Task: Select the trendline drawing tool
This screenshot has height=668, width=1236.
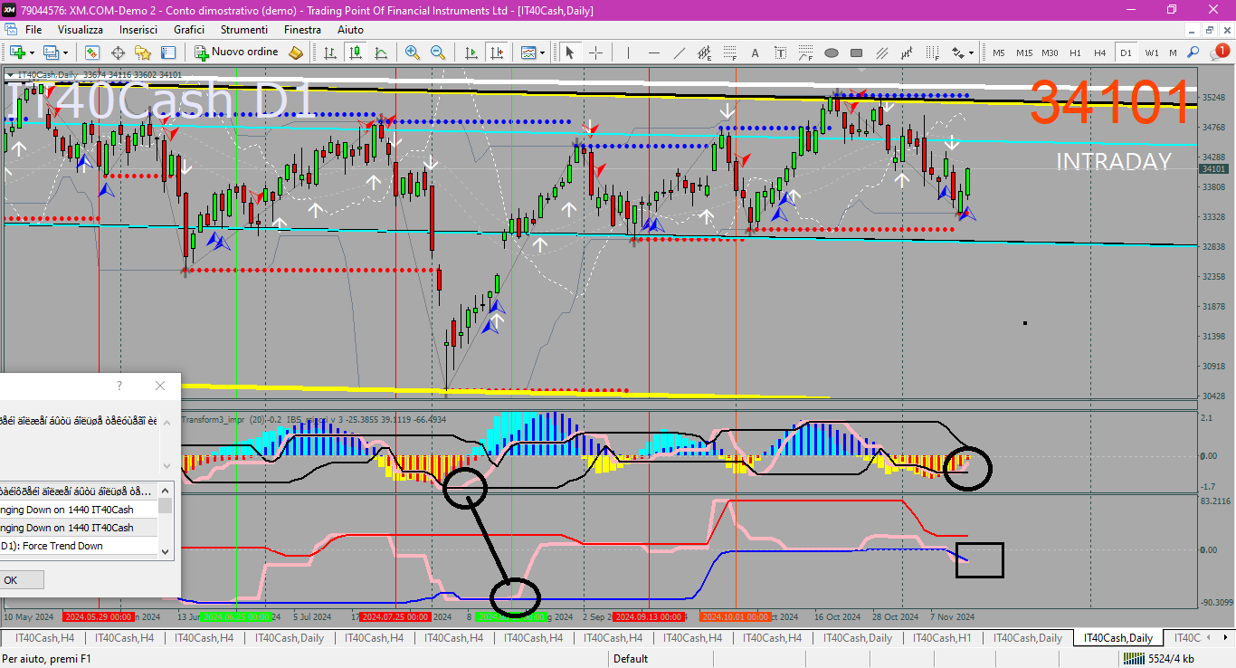Action: pos(680,52)
